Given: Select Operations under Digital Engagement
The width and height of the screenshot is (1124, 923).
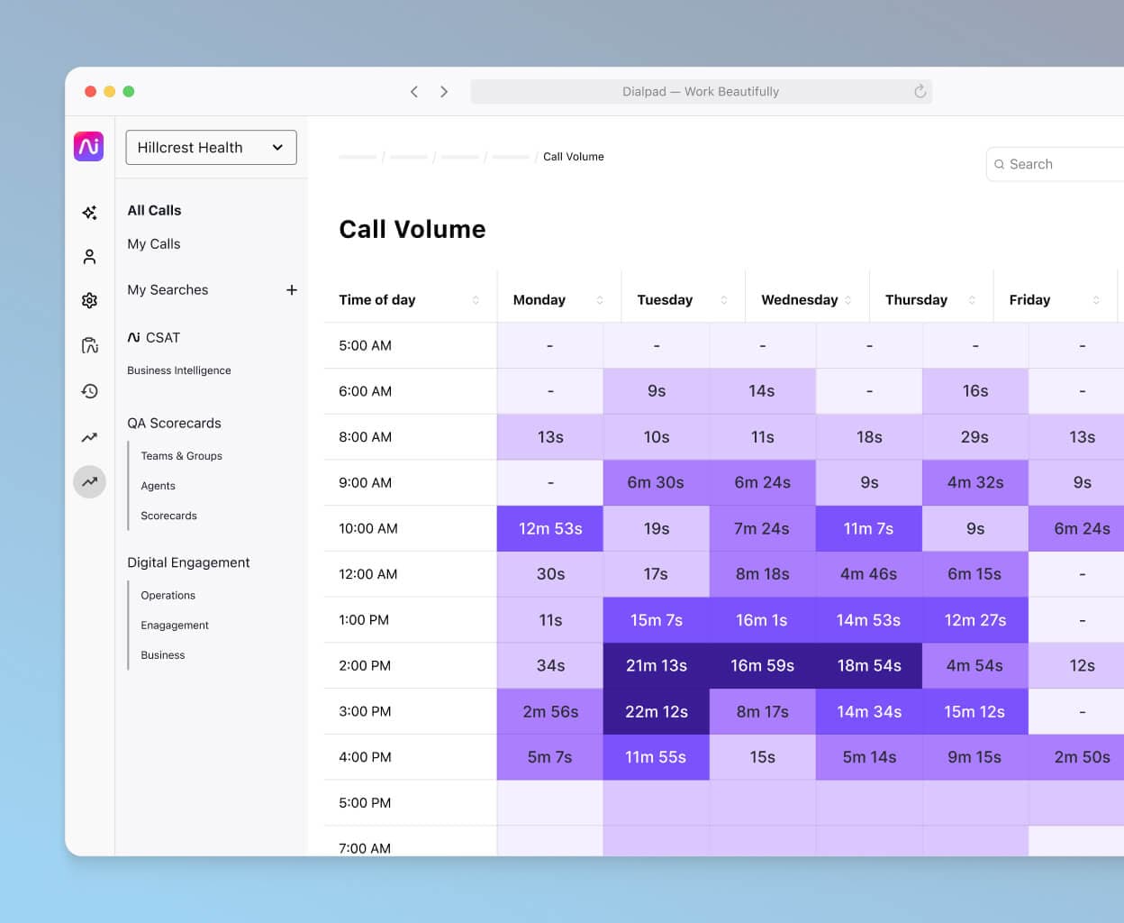Looking at the screenshot, I should click(168, 595).
